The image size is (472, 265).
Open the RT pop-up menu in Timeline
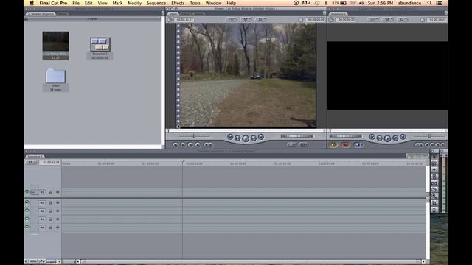coord(31,163)
